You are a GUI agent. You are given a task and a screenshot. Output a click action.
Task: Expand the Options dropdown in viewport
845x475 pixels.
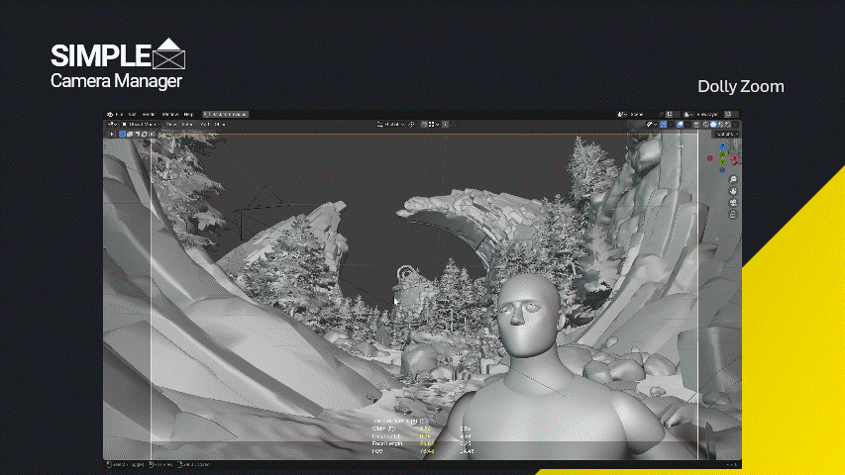(727, 135)
